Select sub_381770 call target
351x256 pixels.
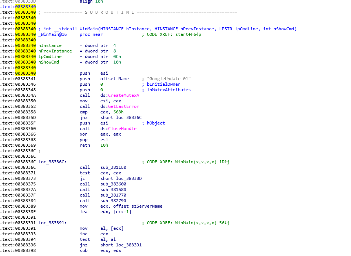(113, 195)
